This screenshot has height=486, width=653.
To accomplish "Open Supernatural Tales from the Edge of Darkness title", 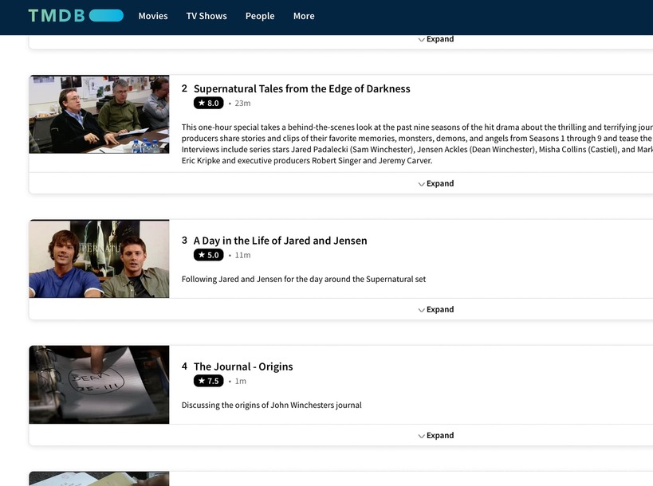I will 302,88.
